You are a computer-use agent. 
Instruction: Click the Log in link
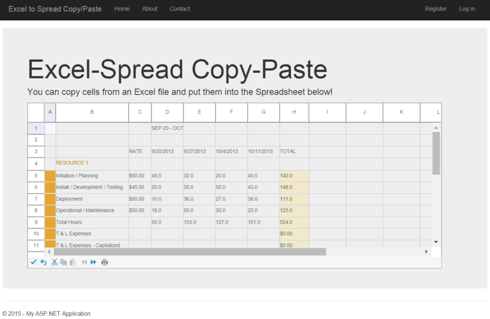coord(467,9)
